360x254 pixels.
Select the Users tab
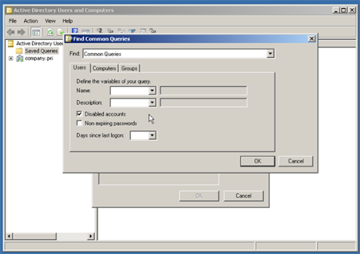tap(80, 68)
